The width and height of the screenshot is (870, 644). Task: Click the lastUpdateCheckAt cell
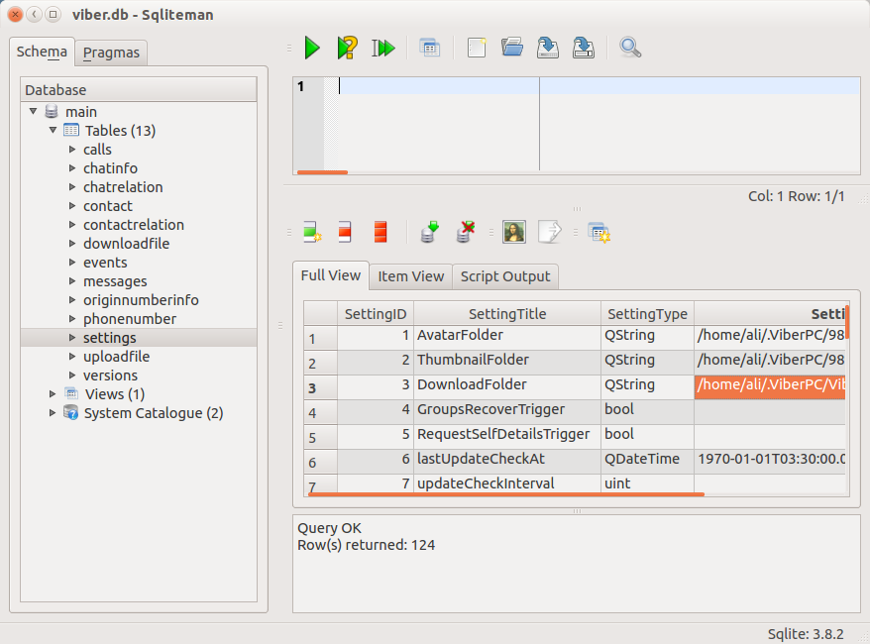507,462
